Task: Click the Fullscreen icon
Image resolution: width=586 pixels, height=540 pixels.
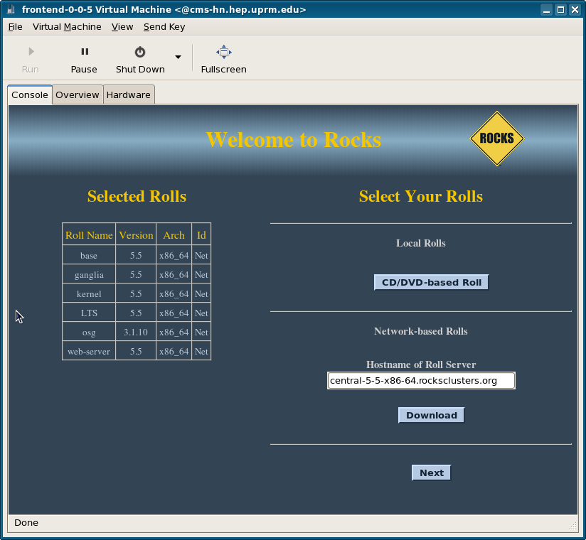Action: coord(224,52)
